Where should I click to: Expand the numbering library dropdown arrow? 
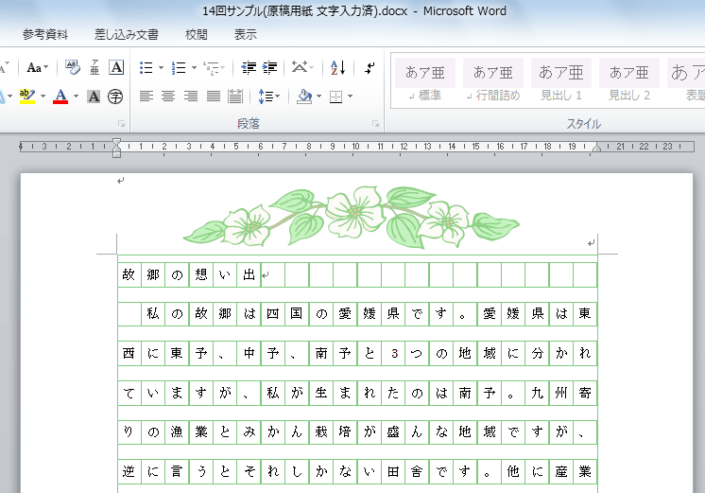click(x=195, y=68)
